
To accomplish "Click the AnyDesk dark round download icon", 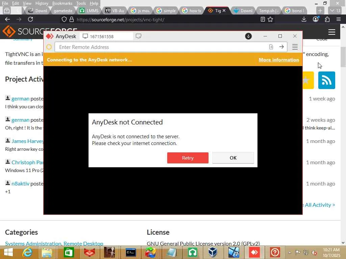I will point(248,36).
